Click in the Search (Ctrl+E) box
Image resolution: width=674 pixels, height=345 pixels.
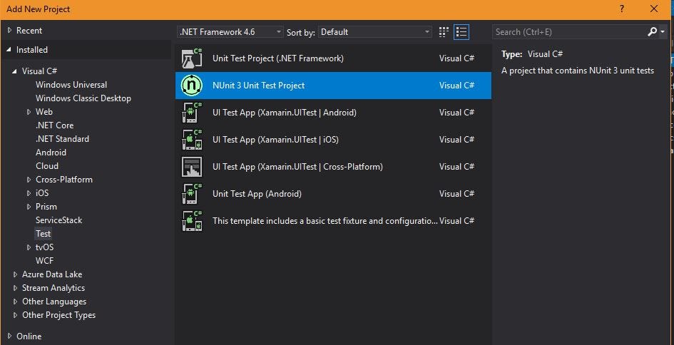tap(567, 32)
